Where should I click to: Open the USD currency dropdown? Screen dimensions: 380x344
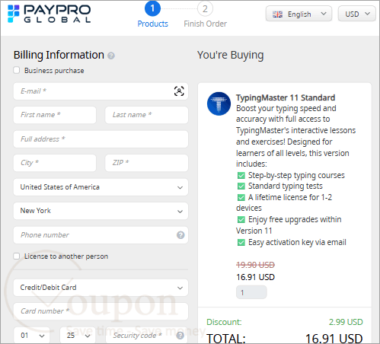coord(356,14)
